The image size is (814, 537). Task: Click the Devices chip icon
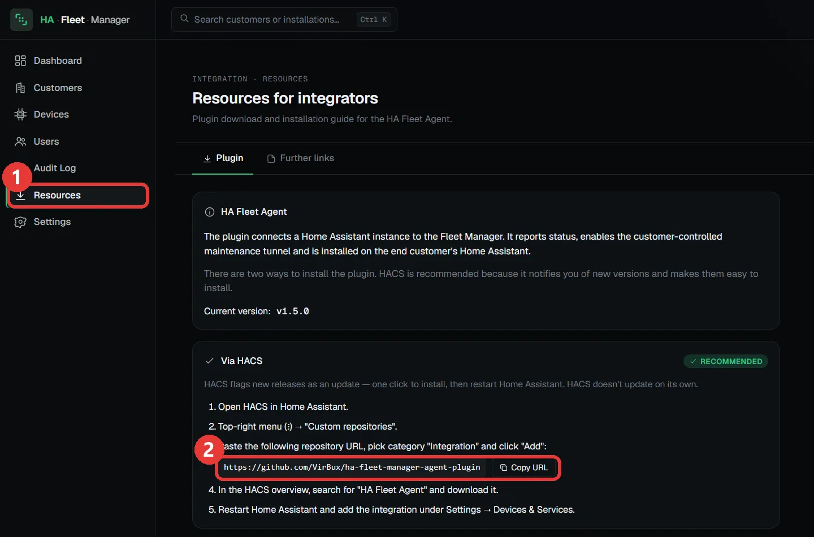coord(20,114)
